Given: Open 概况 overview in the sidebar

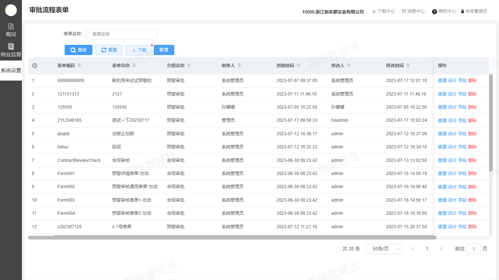Looking at the screenshot, I should point(11,30).
